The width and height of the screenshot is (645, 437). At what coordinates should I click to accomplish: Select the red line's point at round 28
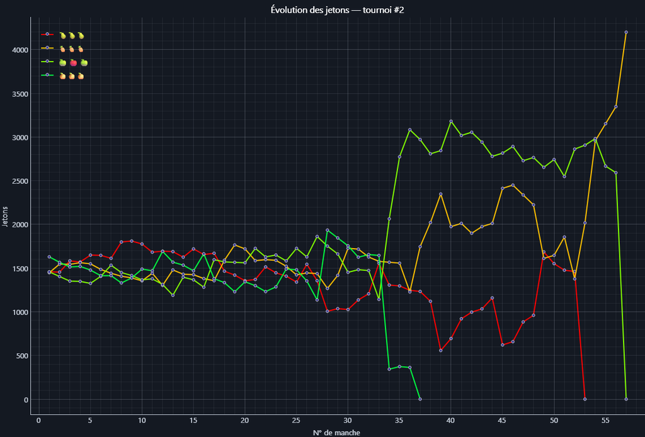pos(328,311)
